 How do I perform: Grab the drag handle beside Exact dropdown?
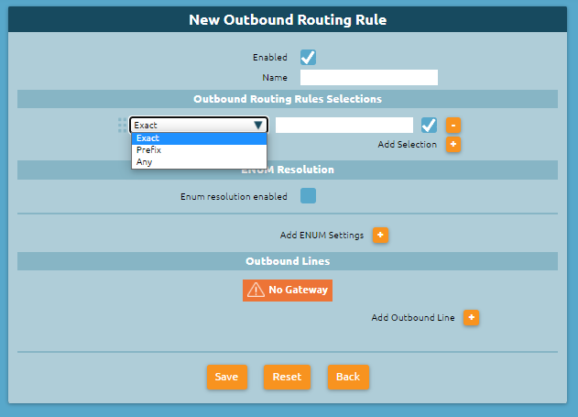122,126
